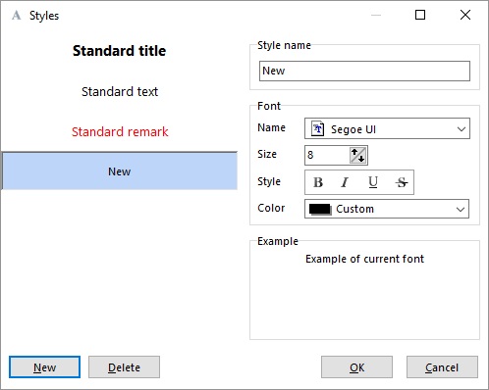This screenshot has width=489, height=390.
Task: Click the Delete button
Action: [124, 367]
